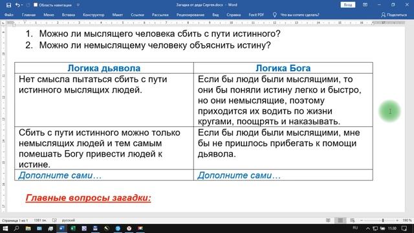The height and width of the screenshot is (233, 414).
Task: Toggle the Область навигации checkbox
Action: coord(36,5)
